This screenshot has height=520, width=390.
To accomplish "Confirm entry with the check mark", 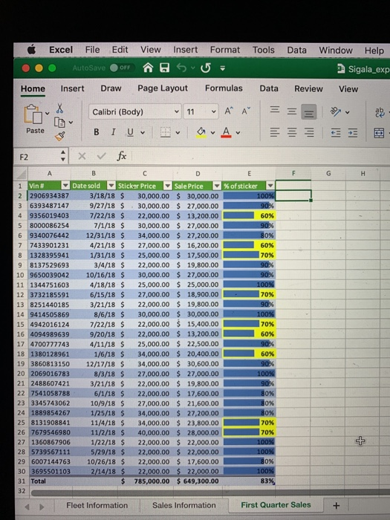I will click(102, 156).
